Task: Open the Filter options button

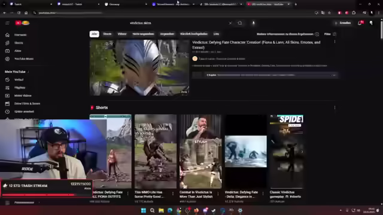Action: [330, 34]
